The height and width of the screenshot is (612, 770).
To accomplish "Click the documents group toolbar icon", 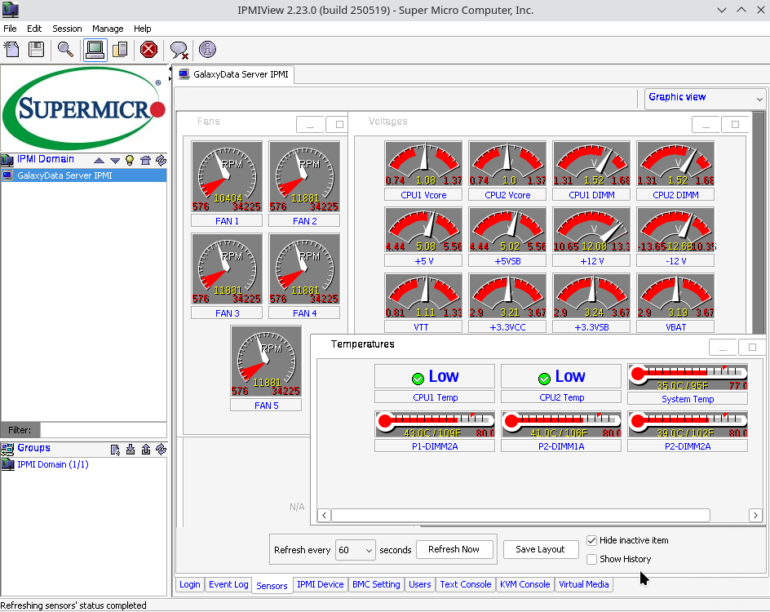I will [121, 50].
